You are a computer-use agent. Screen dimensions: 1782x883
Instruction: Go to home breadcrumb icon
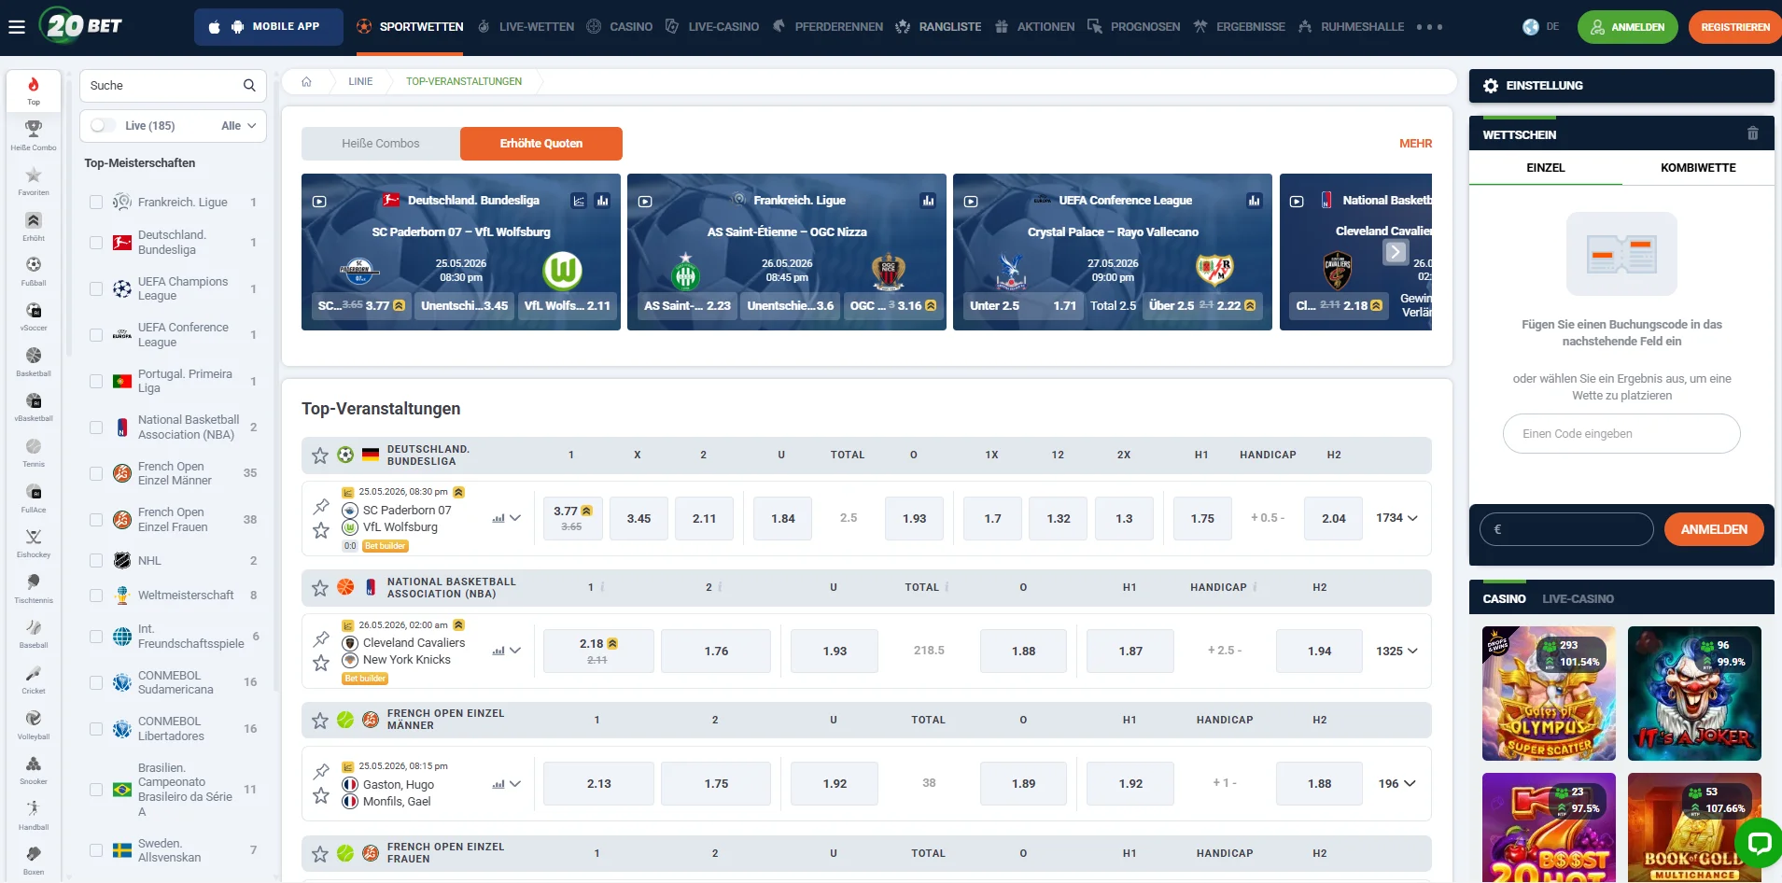[306, 82]
